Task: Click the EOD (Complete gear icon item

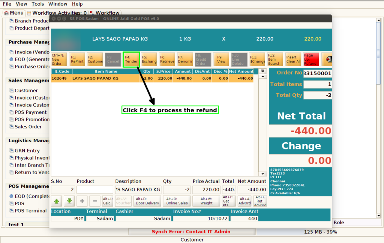Action: (11, 196)
